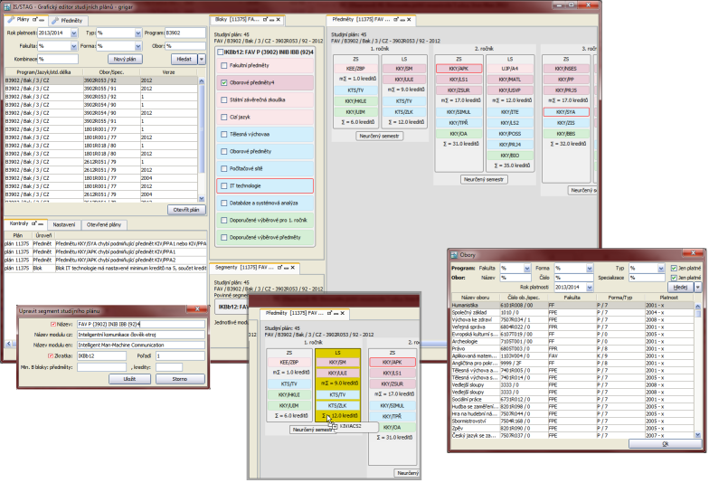The image size is (709, 483).
Task: Open the Fakulta dropdown in Plány panel
Action: click(x=74, y=46)
